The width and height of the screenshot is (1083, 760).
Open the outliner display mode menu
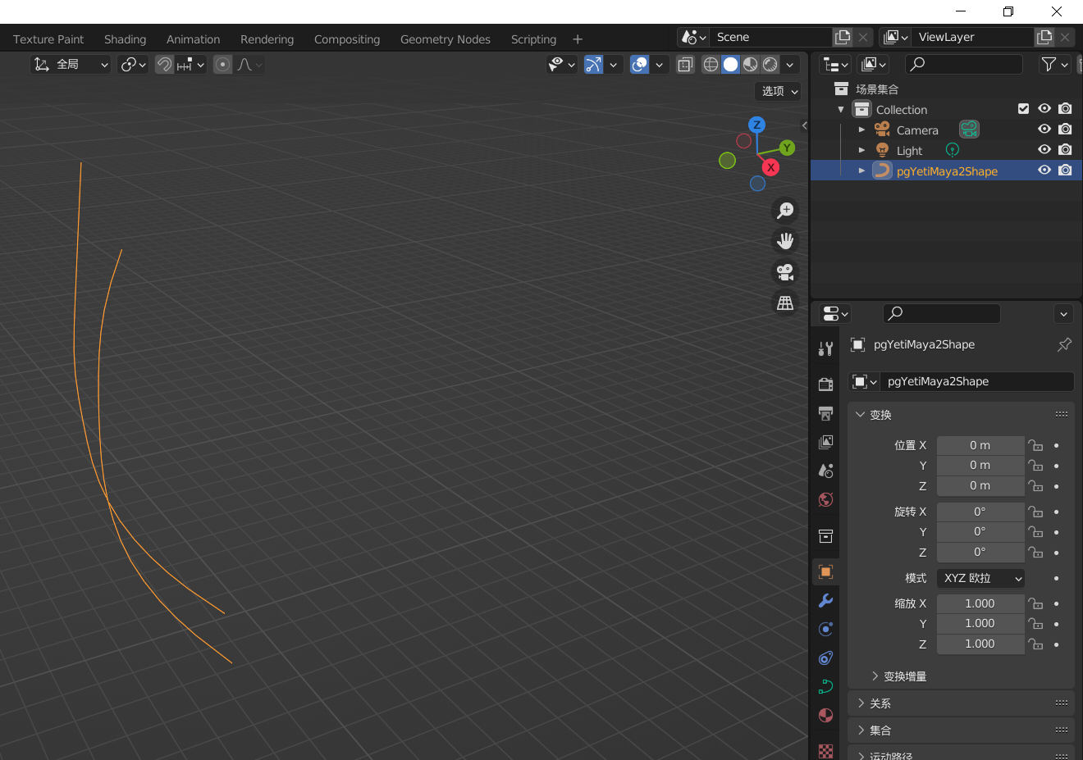pos(835,64)
